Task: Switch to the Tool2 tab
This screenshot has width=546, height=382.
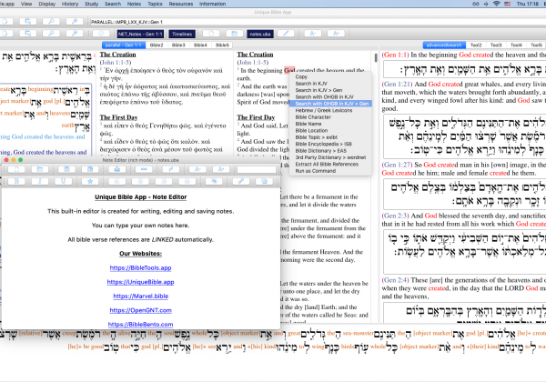Action: point(476,45)
